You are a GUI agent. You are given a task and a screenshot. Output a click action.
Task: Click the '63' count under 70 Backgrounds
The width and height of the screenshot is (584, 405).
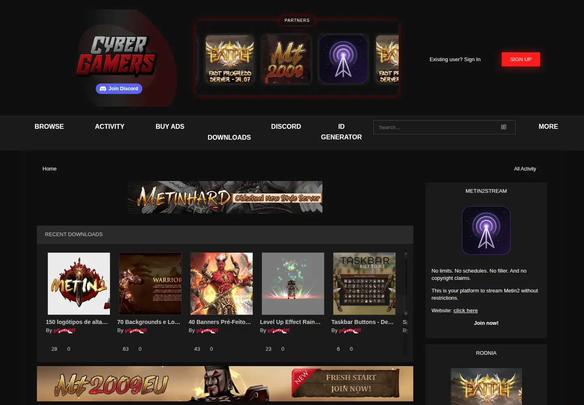[126, 349]
